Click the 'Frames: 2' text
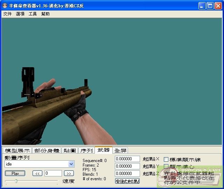This screenshot has height=189, width=224. tap(91, 165)
